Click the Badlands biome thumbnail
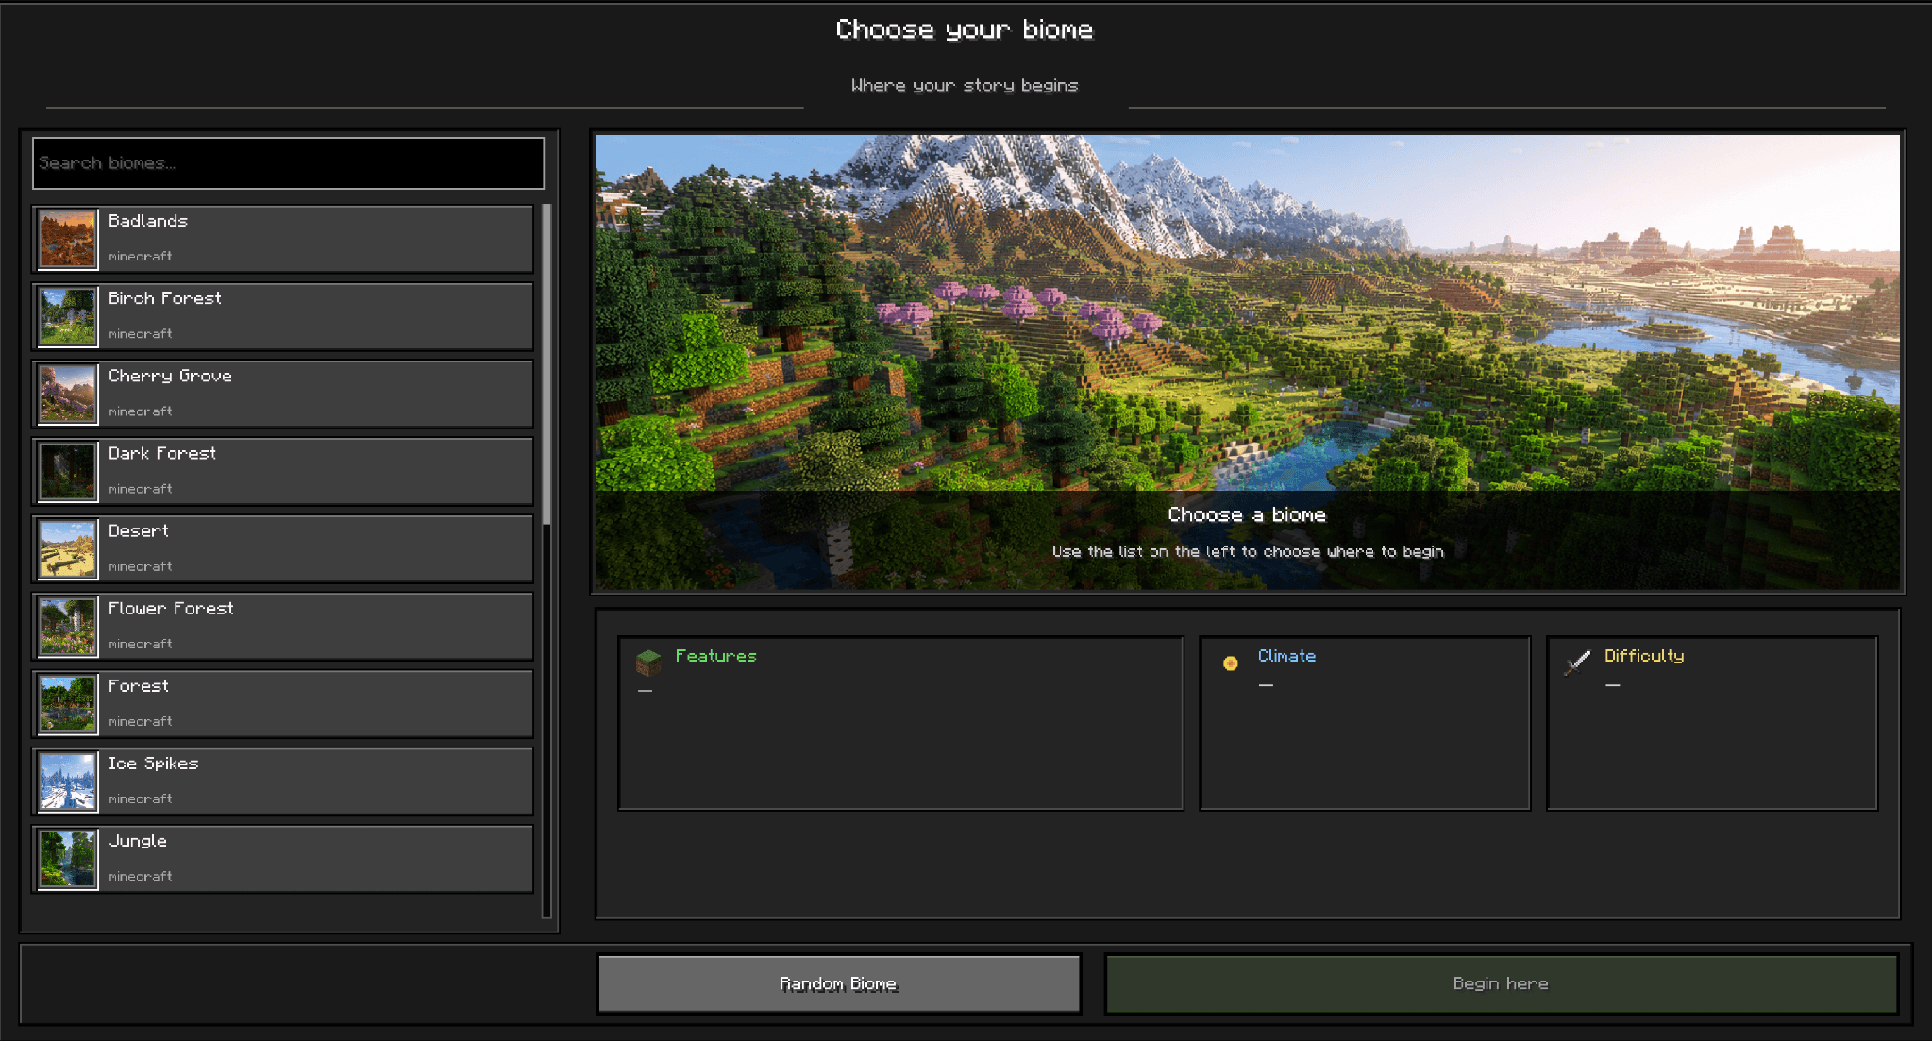The image size is (1932, 1041). pos(68,239)
